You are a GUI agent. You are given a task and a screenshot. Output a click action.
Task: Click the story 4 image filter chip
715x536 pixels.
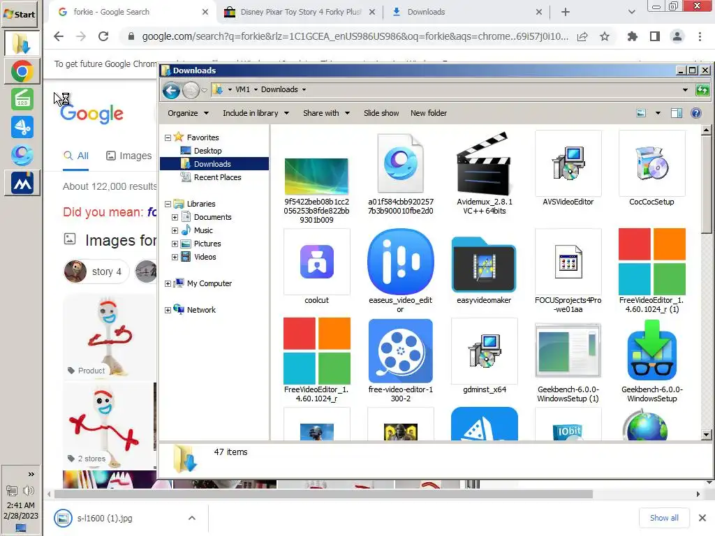tap(96, 271)
